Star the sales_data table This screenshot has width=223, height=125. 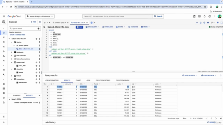(36, 66)
